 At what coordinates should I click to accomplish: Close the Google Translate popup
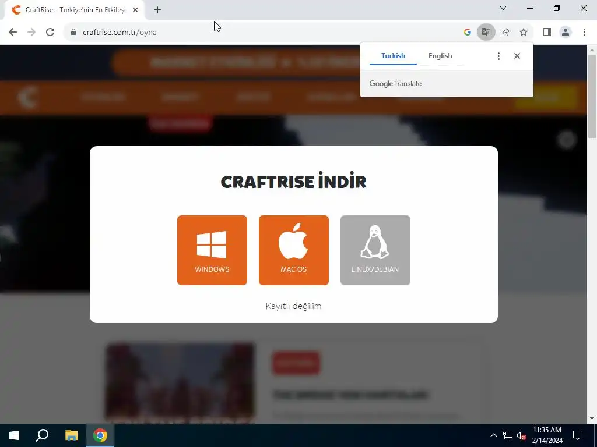pyautogui.click(x=517, y=56)
